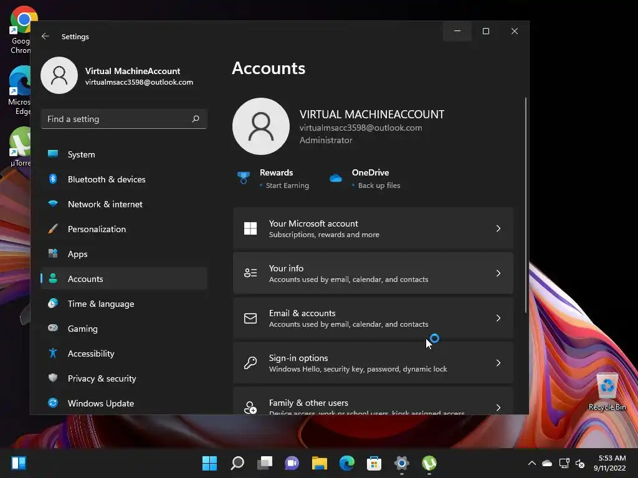638x478 pixels.
Task: Open System settings in sidebar
Action: click(124, 154)
